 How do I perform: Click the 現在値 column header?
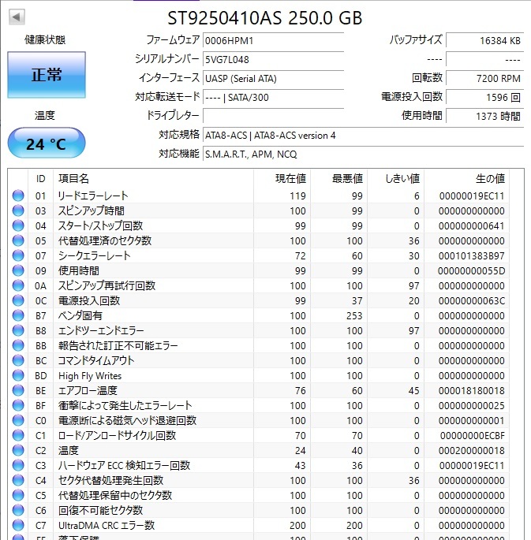click(x=282, y=178)
